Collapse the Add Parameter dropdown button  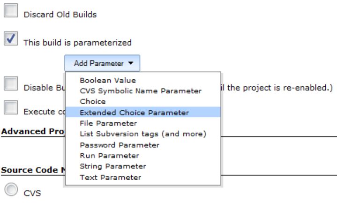tap(102, 63)
